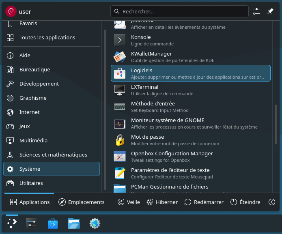This screenshot has width=282, height=234.
Task: Expand more session options with chevron
Action: [272, 202]
